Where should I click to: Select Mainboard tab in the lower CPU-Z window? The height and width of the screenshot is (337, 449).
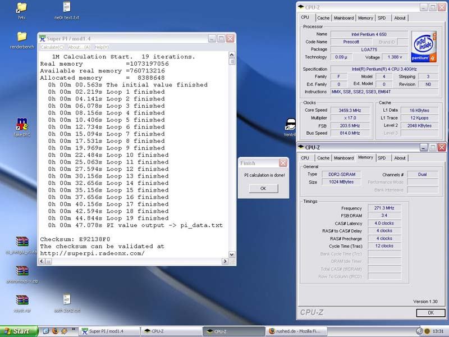coord(343,158)
